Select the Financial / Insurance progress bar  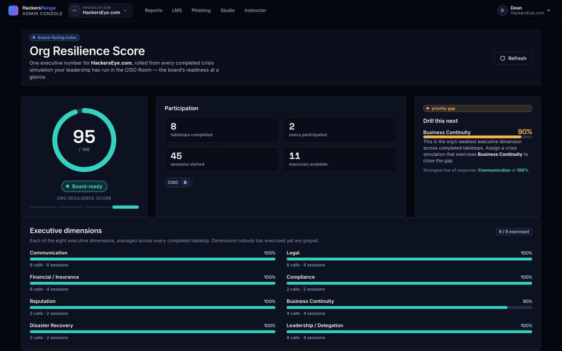pos(153,283)
